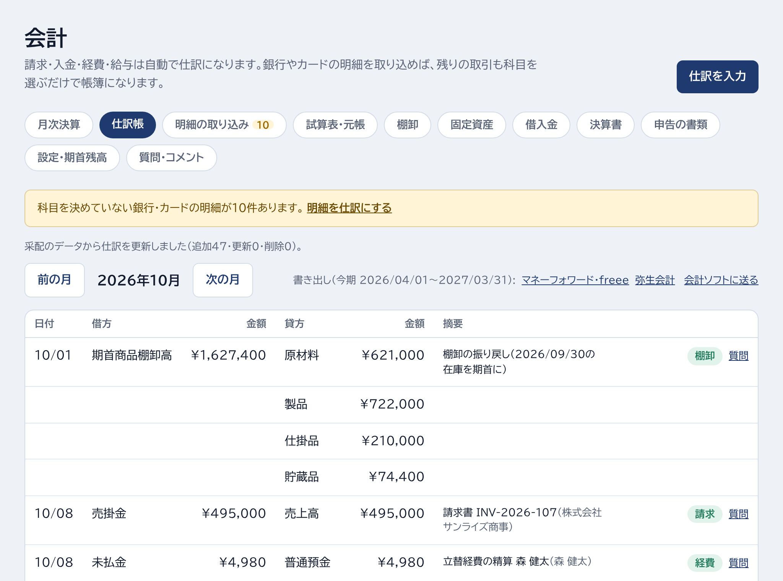Image resolution: width=783 pixels, height=581 pixels.
Task: Click the 仕訳を入力 button
Action: tap(717, 76)
